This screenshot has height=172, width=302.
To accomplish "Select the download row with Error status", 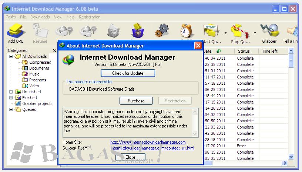I will click(x=246, y=146).
